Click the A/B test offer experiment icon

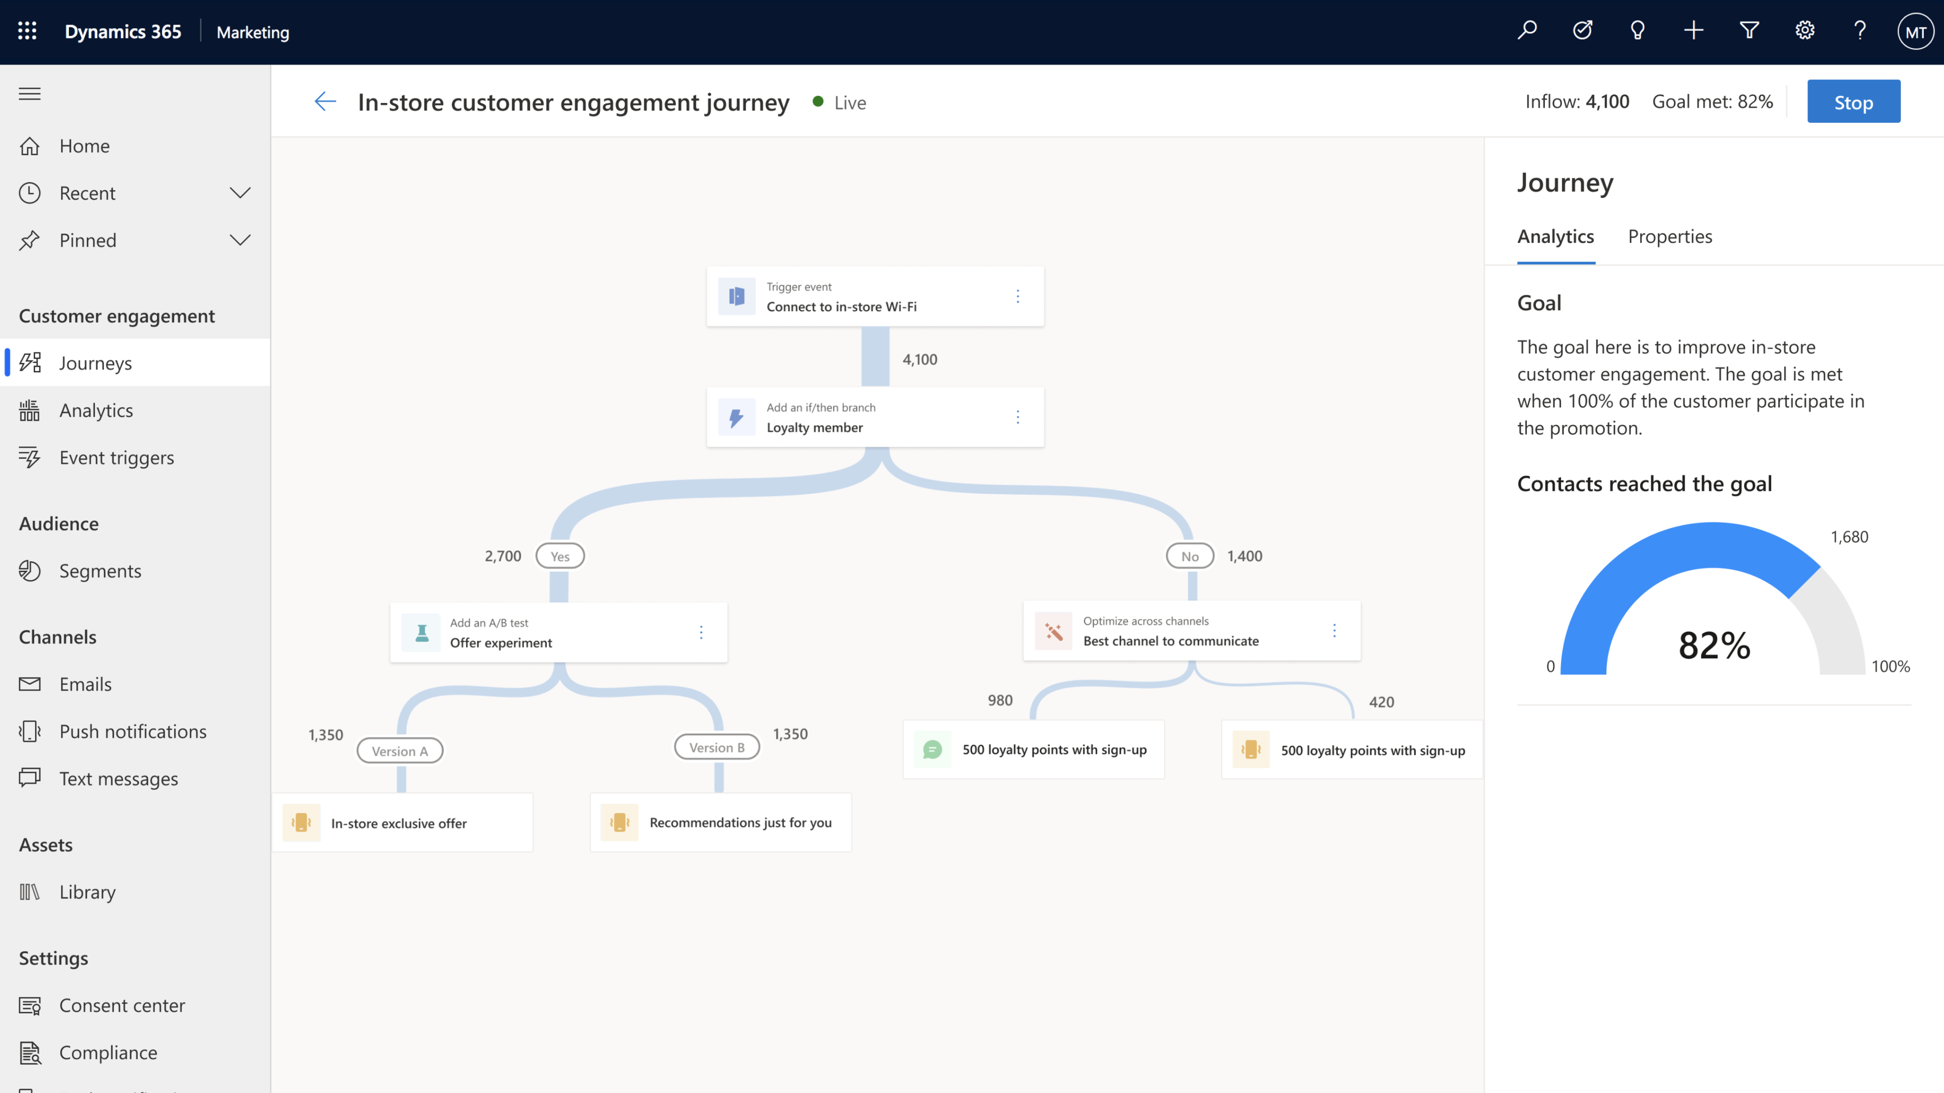click(x=419, y=633)
